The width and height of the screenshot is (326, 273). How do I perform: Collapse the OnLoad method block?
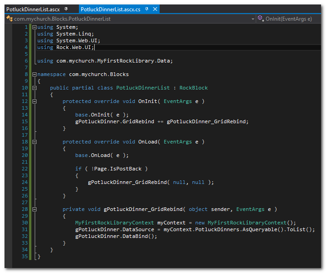pos(34,142)
